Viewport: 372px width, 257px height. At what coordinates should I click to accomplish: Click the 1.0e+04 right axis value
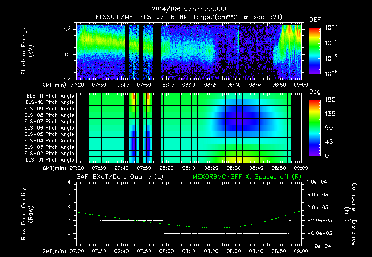click(317, 182)
